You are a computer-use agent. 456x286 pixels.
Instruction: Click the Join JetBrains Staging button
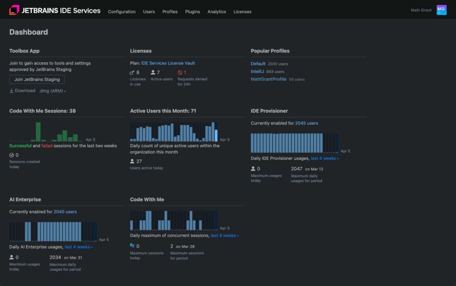click(x=37, y=79)
